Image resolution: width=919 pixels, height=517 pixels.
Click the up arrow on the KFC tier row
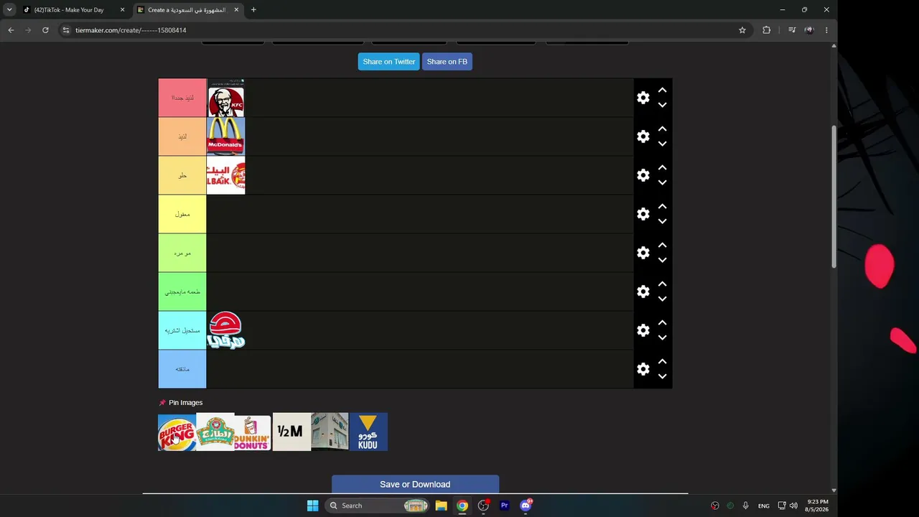(663, 90)
